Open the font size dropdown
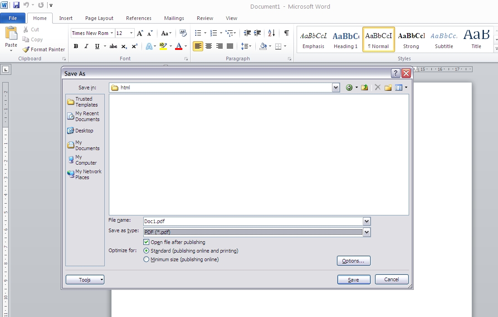The image size is (498, 317). pyautogui.click(x=131, y=33)
